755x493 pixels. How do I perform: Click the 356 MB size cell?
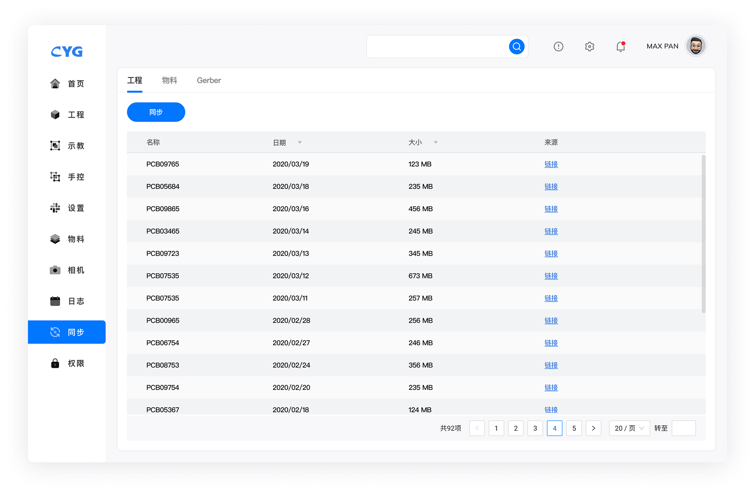[420, 365]
